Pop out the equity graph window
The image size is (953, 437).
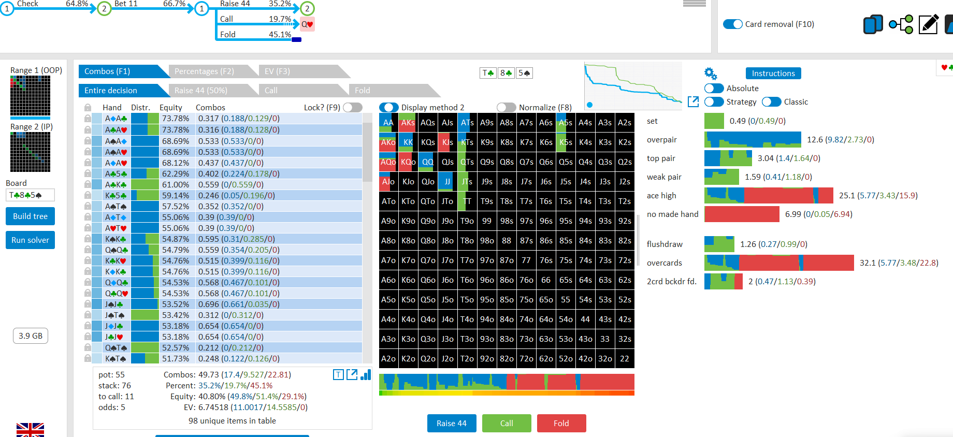coord(693,101)
